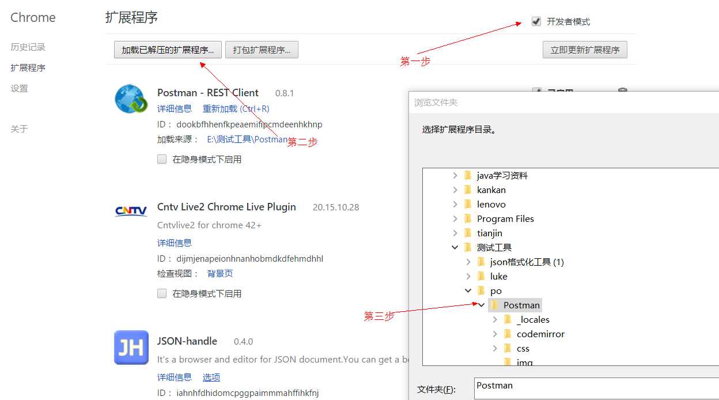Click the Postman ID dookbfhhenfkpeaemiflpcmdeenhkhnp text
Screen dimensions: 719x400
249,124
